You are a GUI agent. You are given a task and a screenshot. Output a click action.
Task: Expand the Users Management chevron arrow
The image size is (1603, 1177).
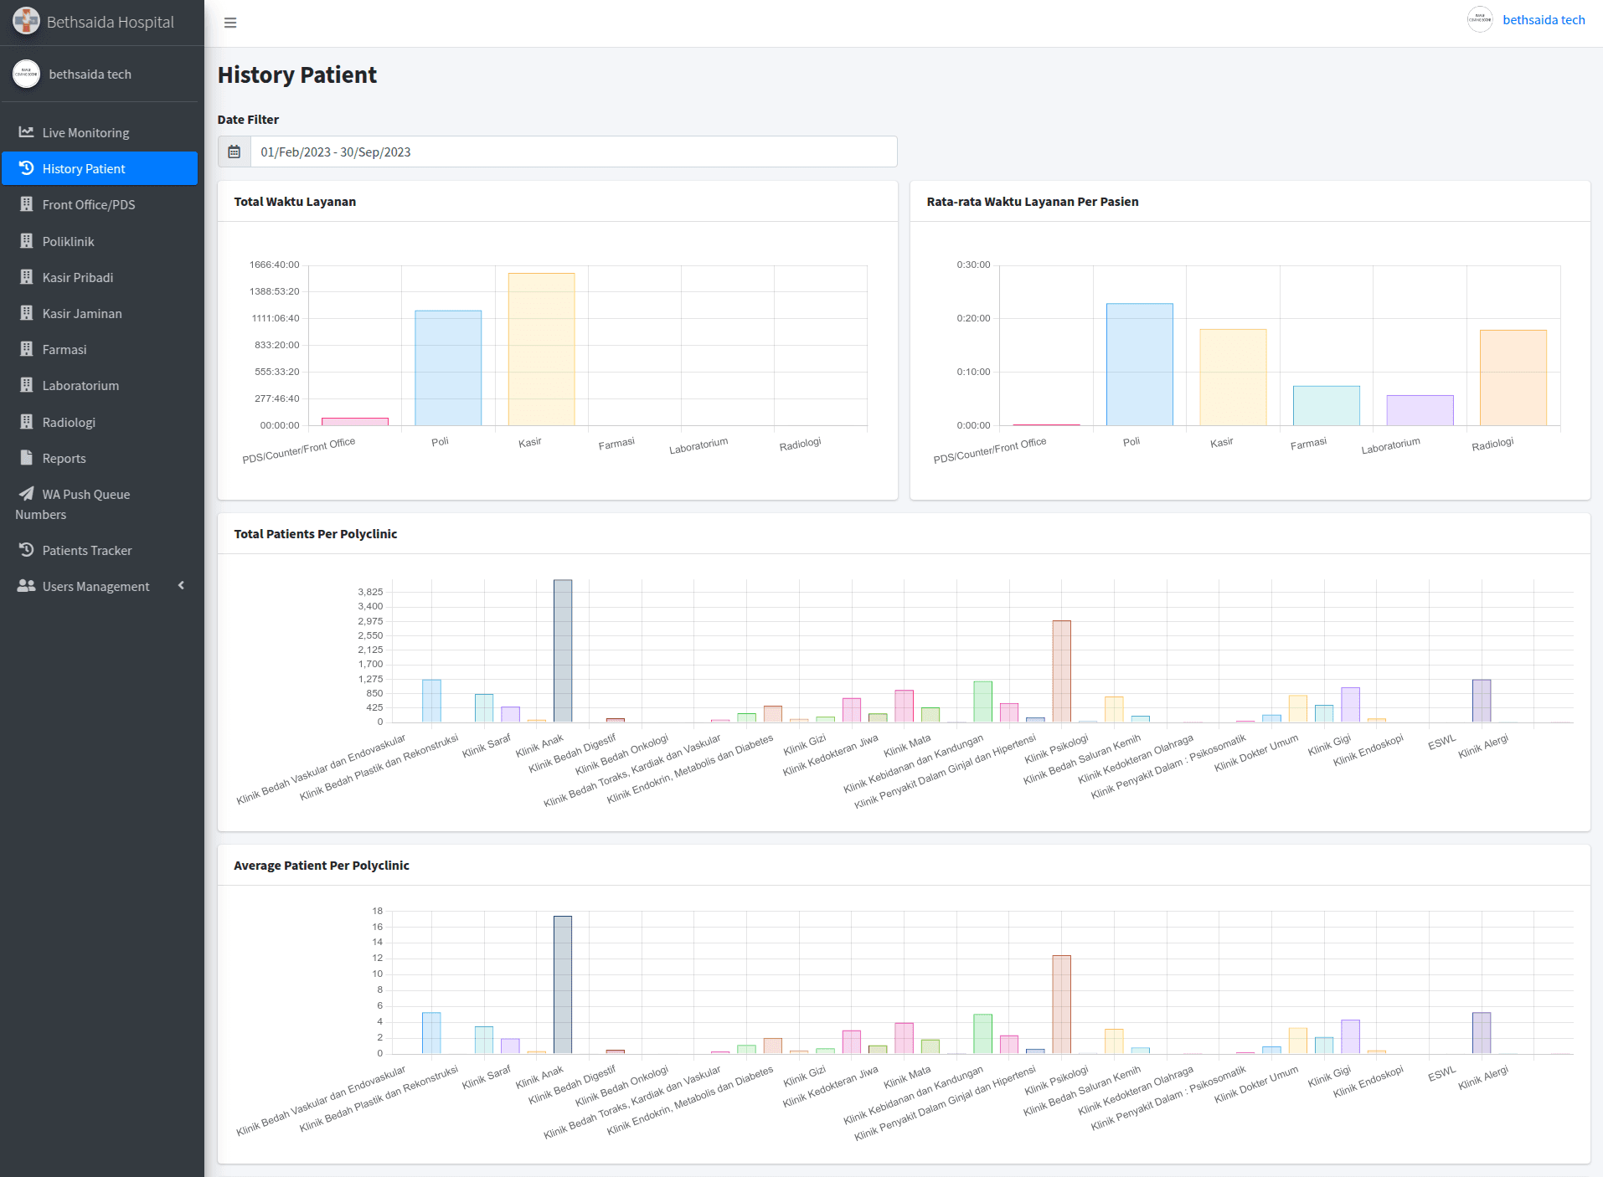181,586
